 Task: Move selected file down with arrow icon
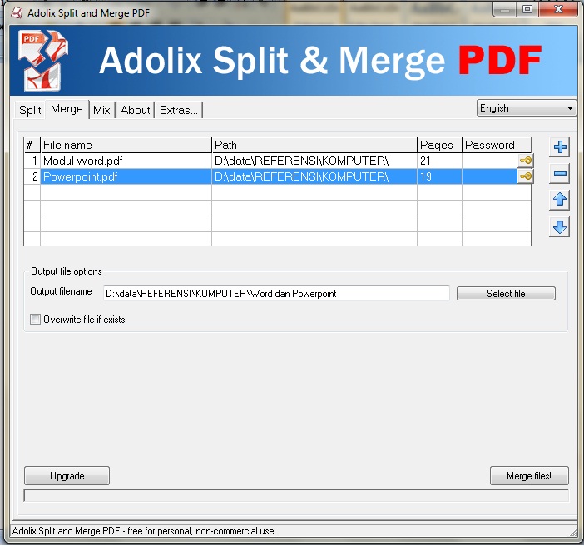tap(560, 226)
